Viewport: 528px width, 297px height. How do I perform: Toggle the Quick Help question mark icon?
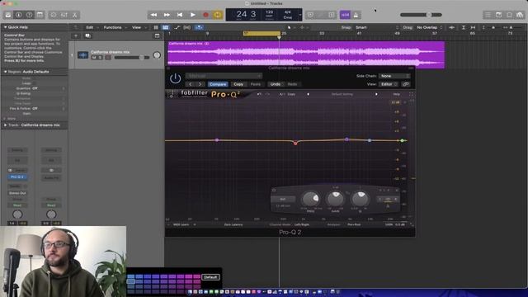tap(30, 15)
